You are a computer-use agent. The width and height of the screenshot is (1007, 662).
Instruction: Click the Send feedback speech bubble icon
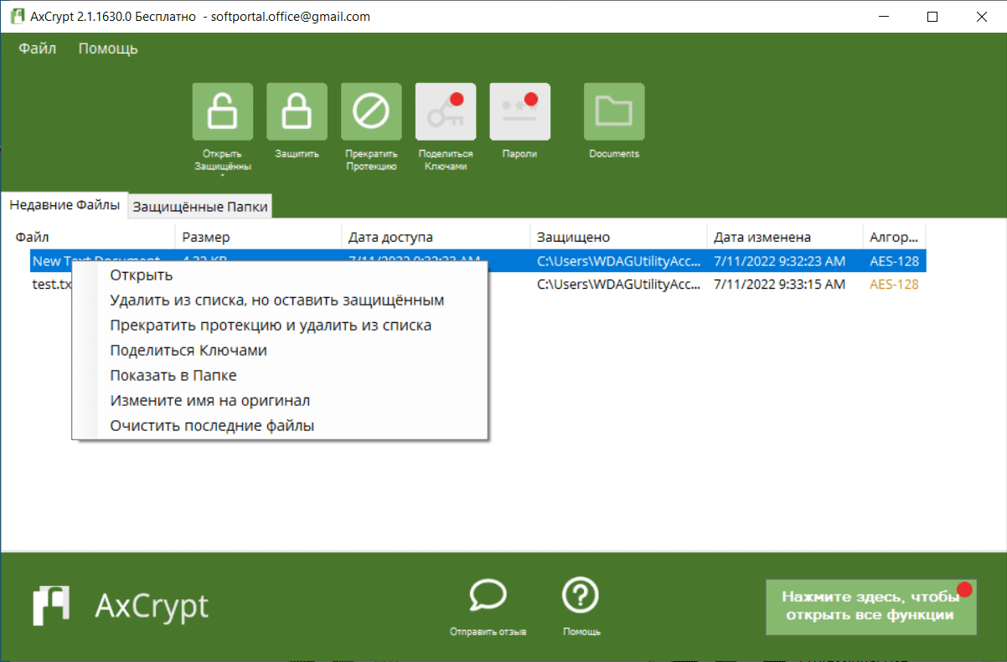488,595
